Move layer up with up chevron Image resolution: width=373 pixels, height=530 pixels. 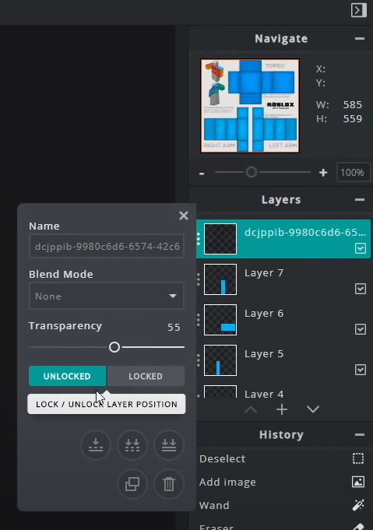pos(251,409)
